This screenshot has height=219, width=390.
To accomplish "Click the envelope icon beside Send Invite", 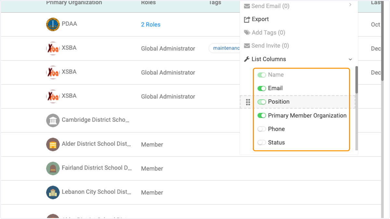I will (247, 46).
